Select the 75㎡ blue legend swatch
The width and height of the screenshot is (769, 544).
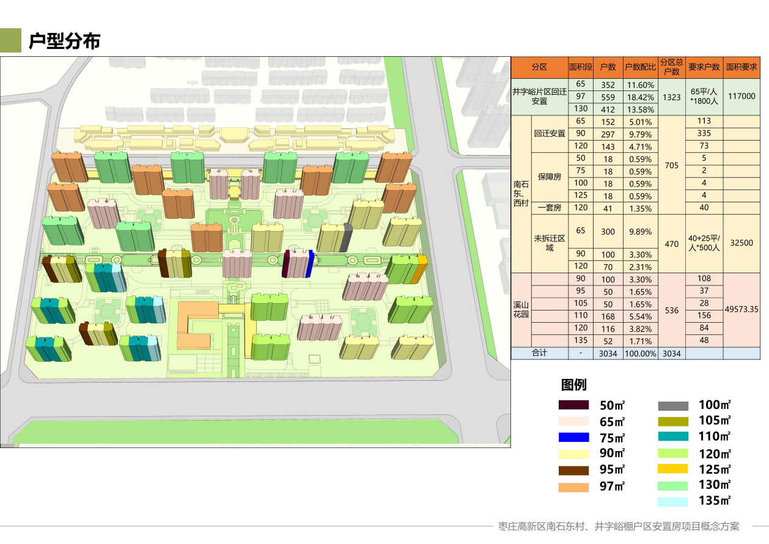pyautogui.click(x=573, y=438)
